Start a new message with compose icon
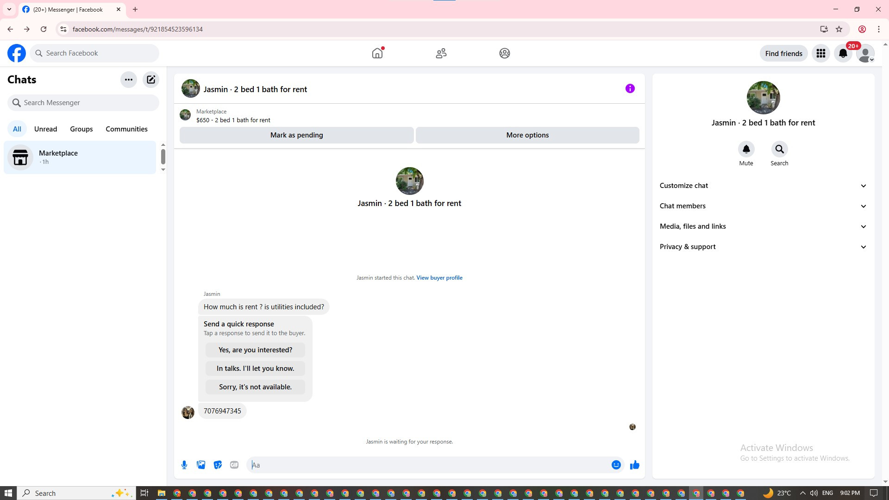The width and height of the screenshot is (889, 500). (x=151, y=80)
